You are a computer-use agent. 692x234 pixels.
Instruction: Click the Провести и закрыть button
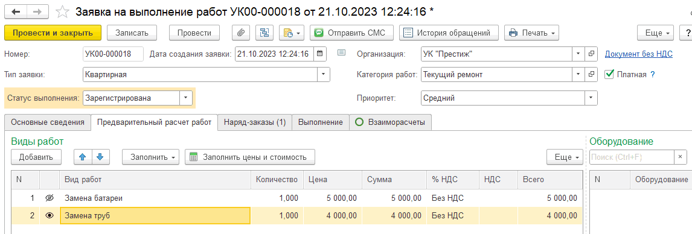[x=53, y=33]
